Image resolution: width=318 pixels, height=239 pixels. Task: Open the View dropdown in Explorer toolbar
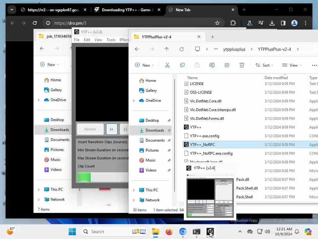(x=292, y=65)
